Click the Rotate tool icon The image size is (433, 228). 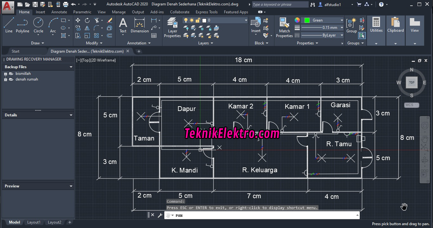[x=87, y=20]
